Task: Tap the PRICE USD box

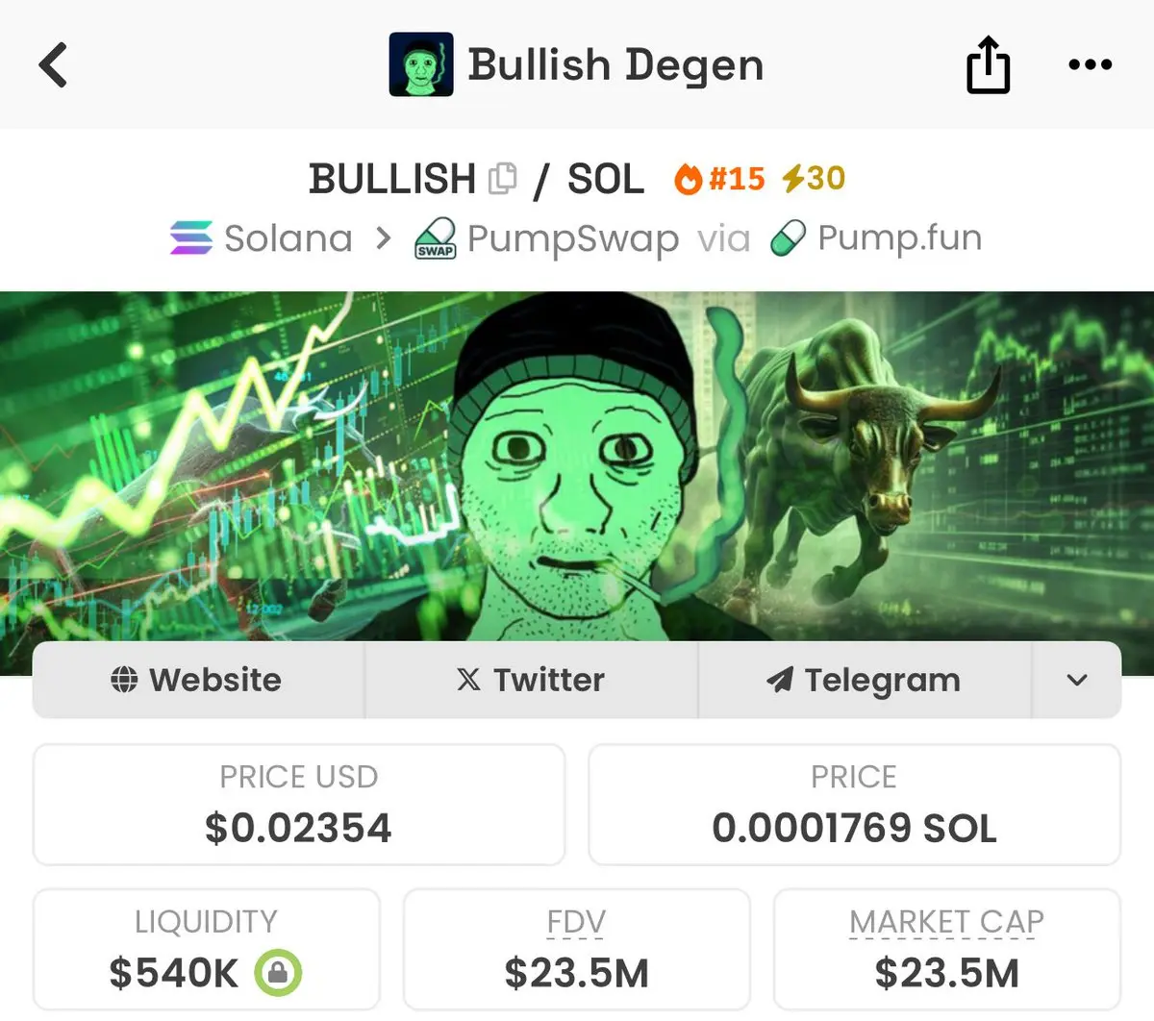Action: point(299,805)
